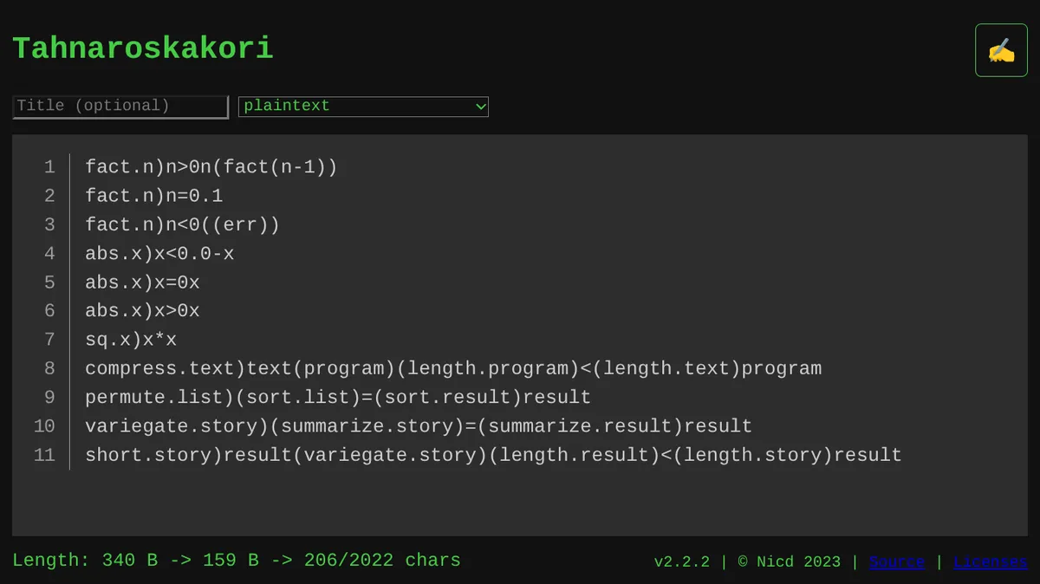Click the © Nicd 2023 copyright text

(791, 561)
